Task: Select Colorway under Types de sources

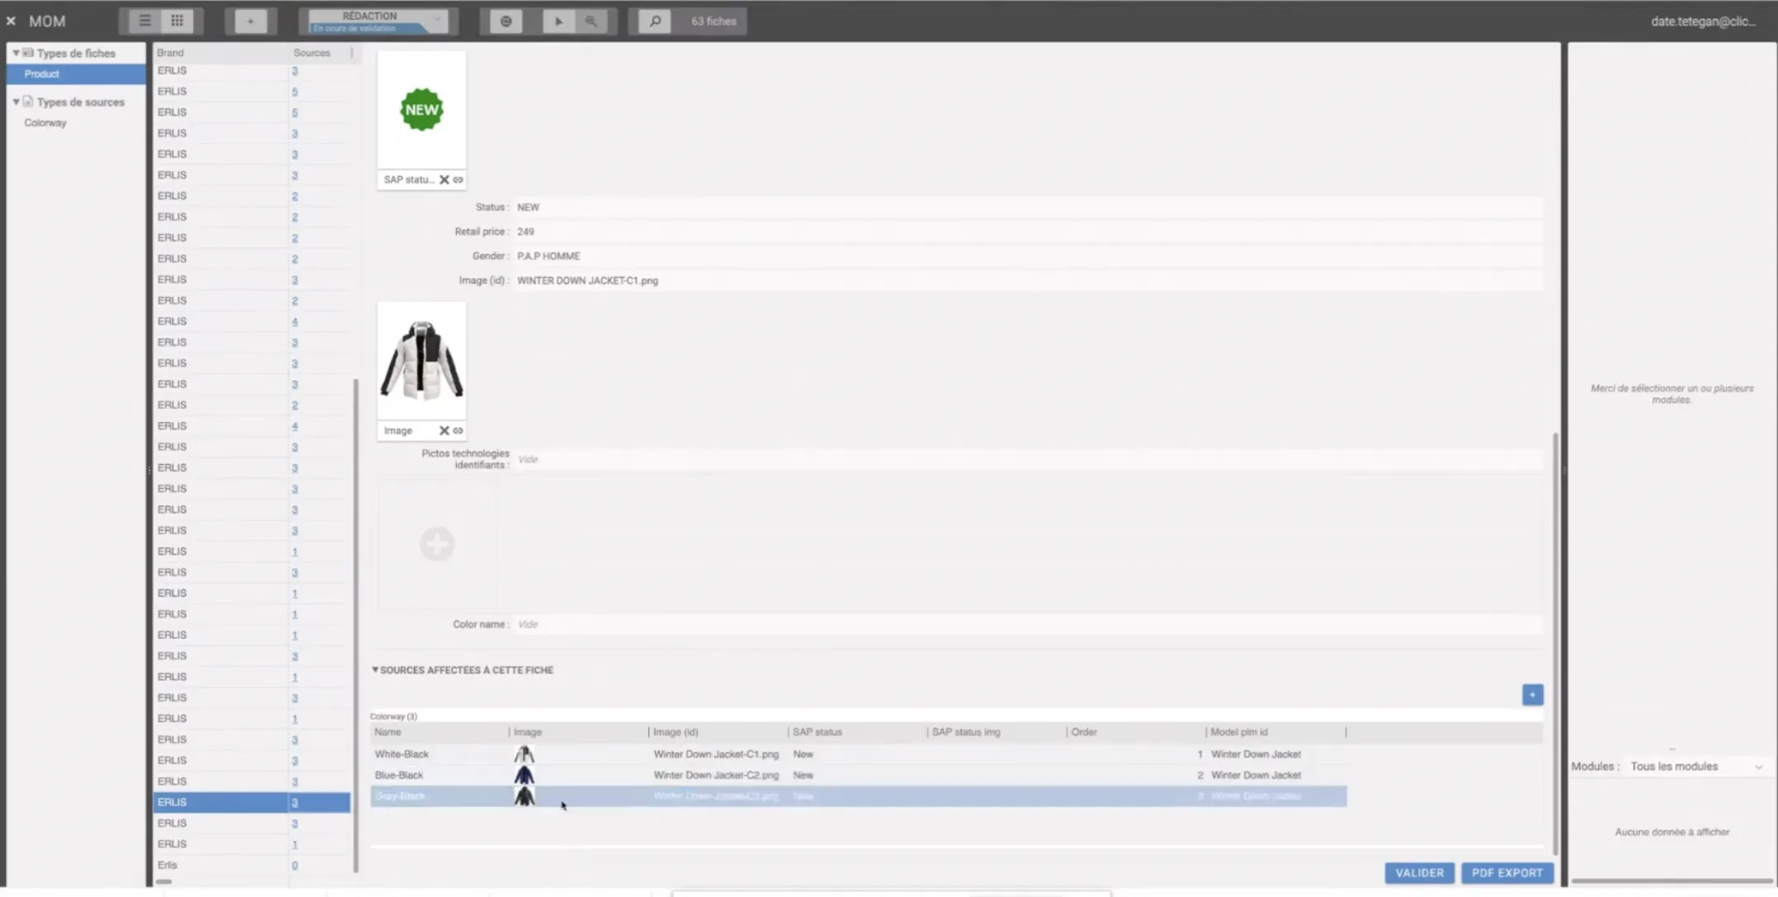Action: (45, 123)
